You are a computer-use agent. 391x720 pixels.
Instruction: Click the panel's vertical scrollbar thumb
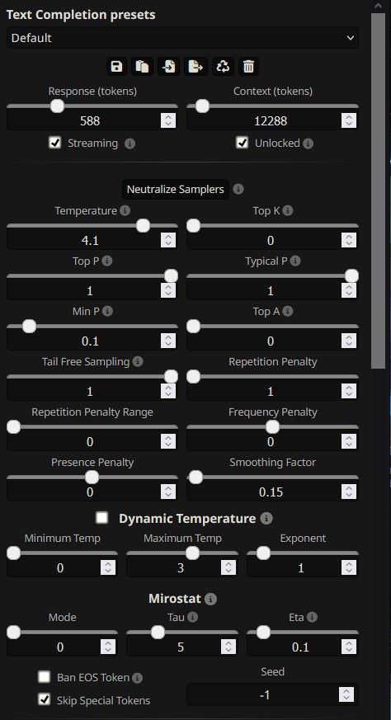(x=378, y=191)
